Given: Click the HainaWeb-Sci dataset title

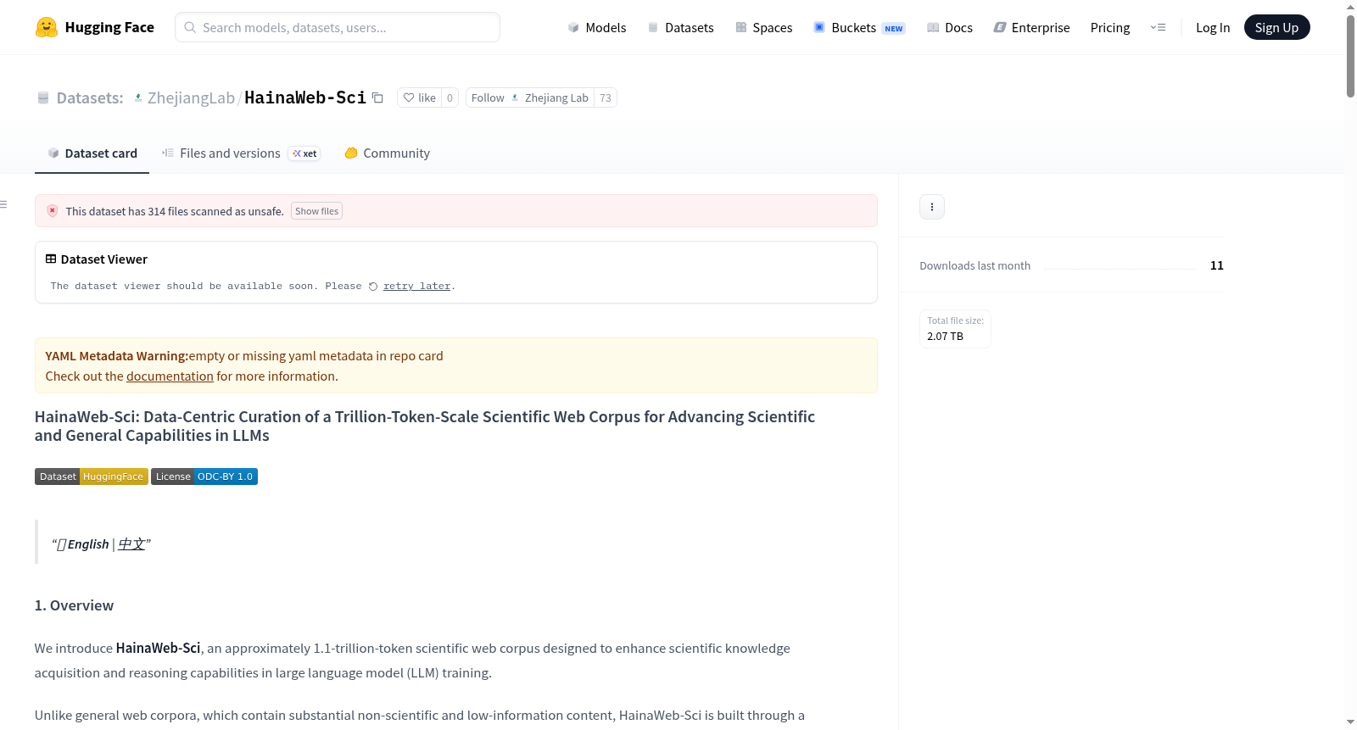Looking at the screenshot, I should 305,98.
